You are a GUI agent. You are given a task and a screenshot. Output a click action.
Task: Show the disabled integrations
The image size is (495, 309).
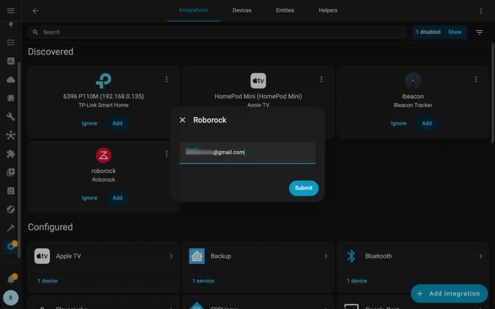click(454, 32)
